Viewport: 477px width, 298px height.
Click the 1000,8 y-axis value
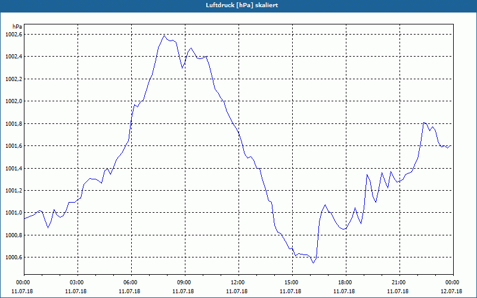(14, 235)
